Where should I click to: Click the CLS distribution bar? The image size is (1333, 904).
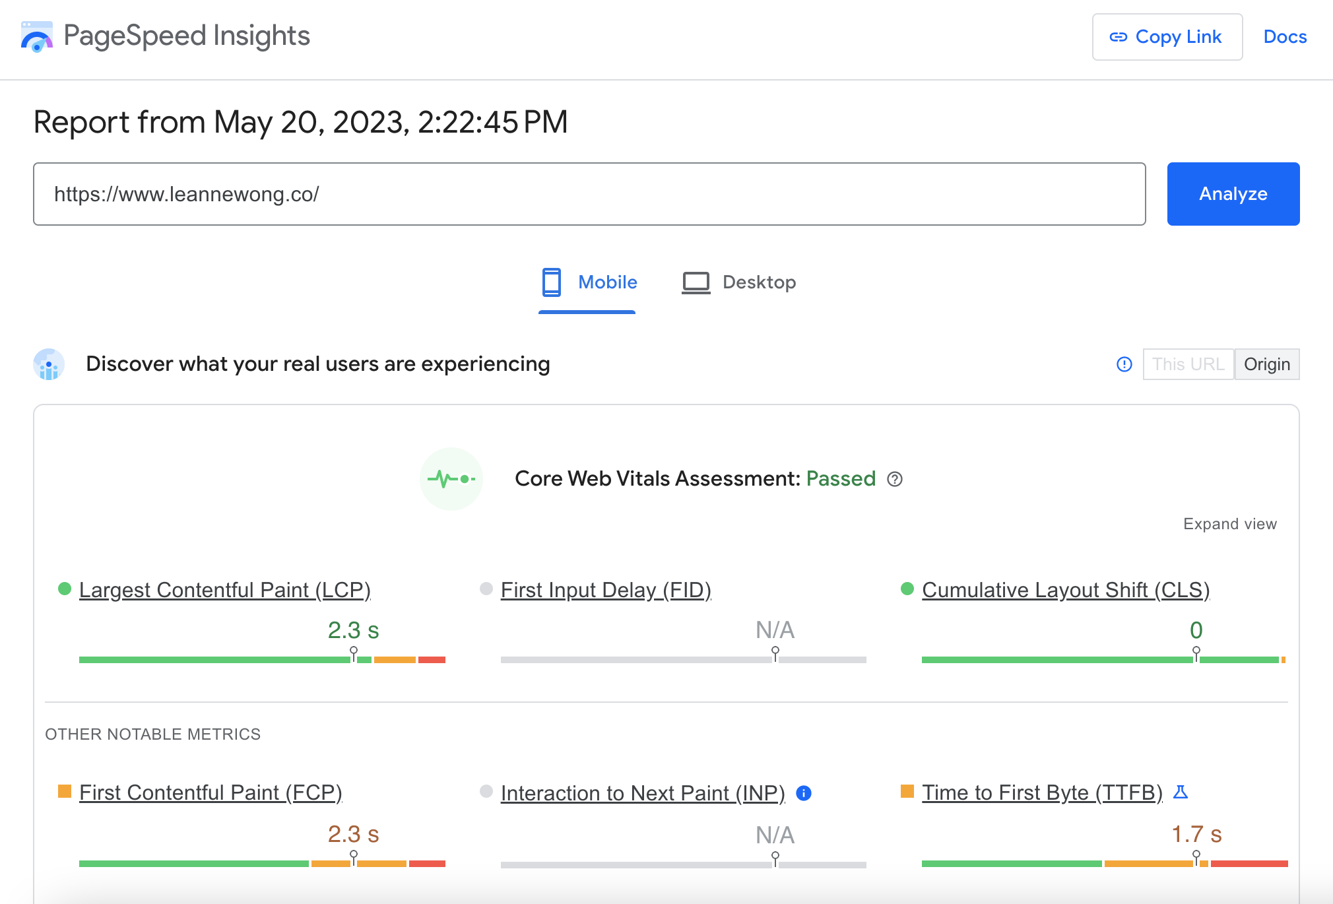1103,660
